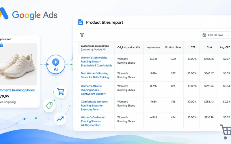Click the $210.98 cost cell

point(209,118)
